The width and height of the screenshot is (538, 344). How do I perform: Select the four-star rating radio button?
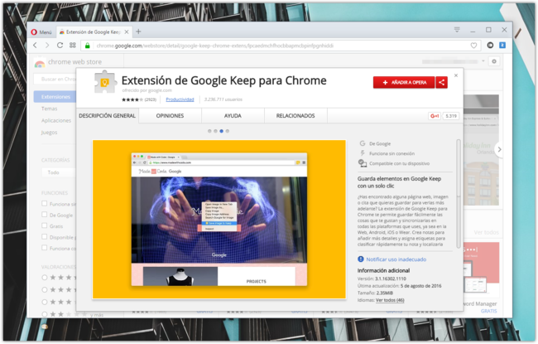tap(44, 289)
